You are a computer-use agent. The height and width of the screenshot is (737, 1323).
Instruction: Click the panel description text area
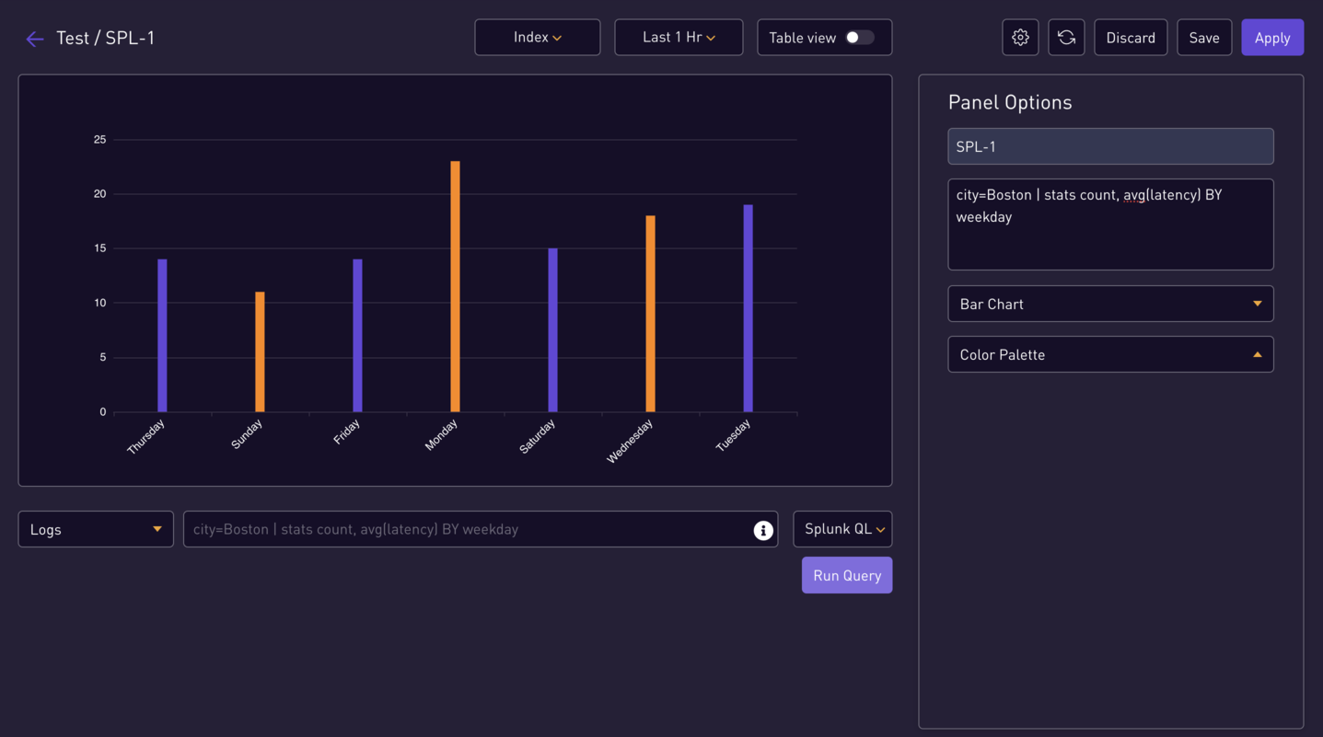tap(1110, 225)
